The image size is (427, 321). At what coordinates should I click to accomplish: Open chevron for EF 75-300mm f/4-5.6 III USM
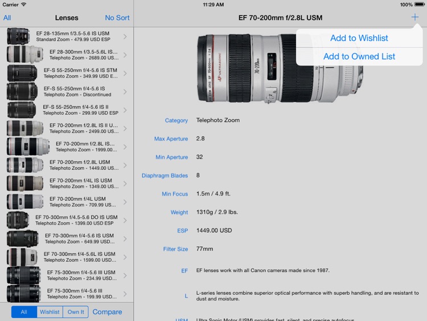tap(125, 275)
